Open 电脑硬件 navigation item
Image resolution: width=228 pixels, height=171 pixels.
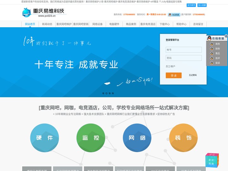coord(114,24)
